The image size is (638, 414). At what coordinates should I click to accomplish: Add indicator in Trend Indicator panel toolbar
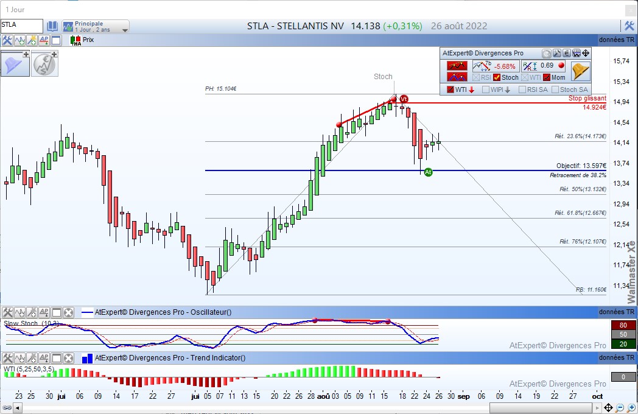(19, 358)
